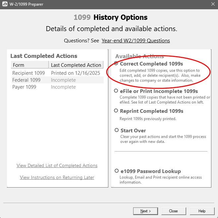The height and width of the screenshot is (218, 218).
Task: Select Correct Completed 1099s option
Action: click(x=116, y=64)
